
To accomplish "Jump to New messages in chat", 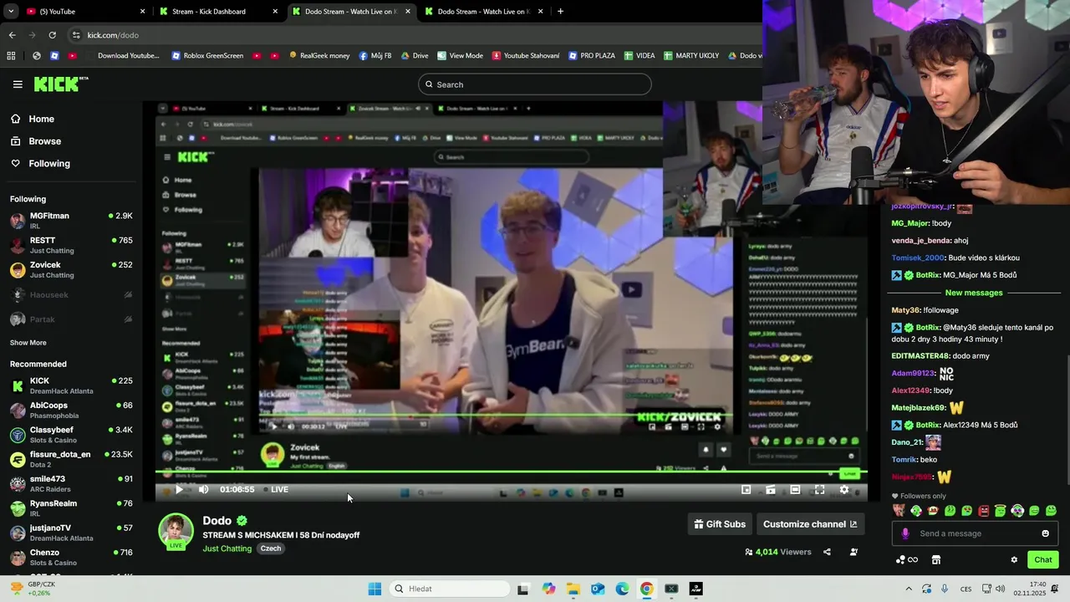I will pos(974,293).
